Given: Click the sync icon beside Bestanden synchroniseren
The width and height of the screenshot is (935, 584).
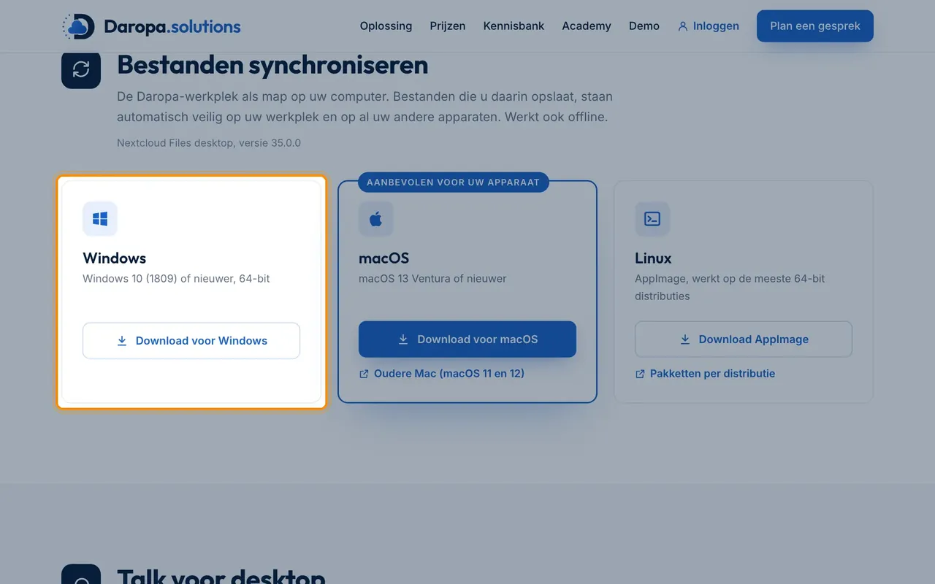Looking at the screenshot, I should click(x=81, y=69).
